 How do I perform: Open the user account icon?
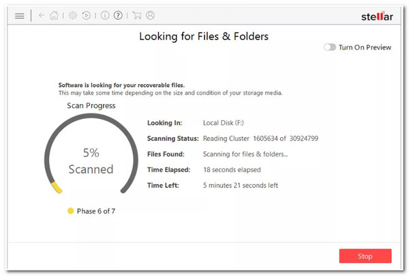(150, 16)
